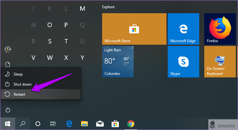This screenshot has width=238, height=130.
Task: Switch to Chrome on the taskbar
Action: pyautogui.click(x=131, y=124)
